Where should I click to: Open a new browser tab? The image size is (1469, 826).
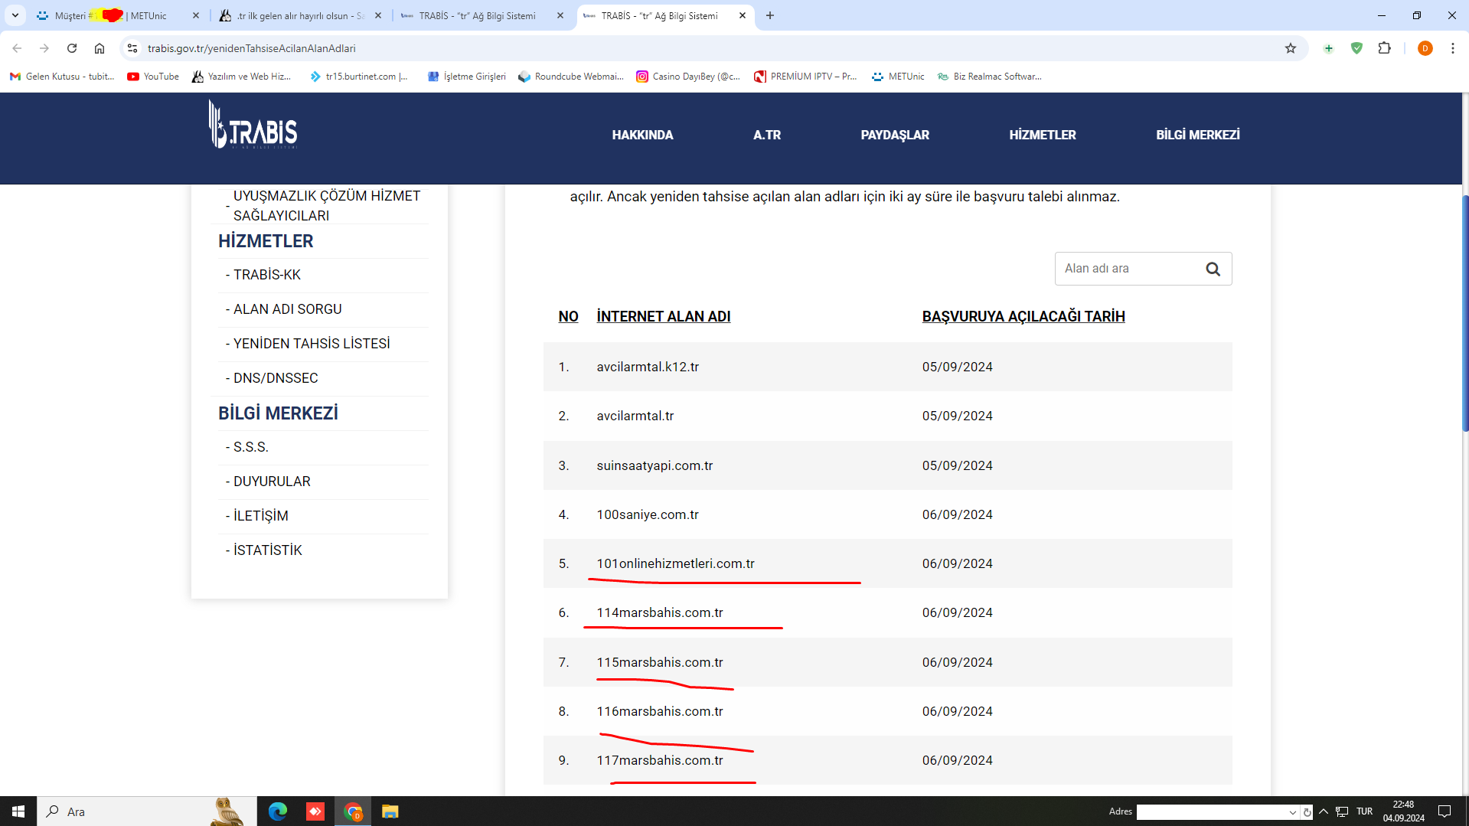point(770,15)
